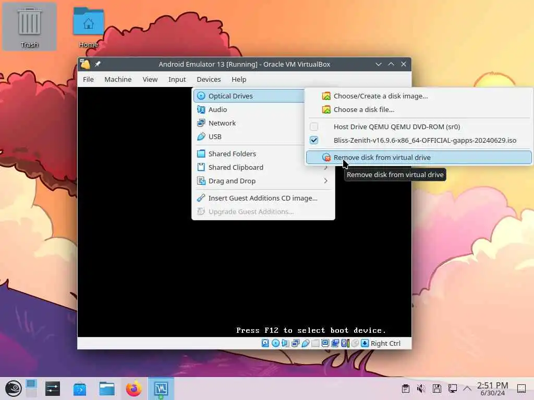Screen dimensions: 534x400
Task: Click the Right Ctrl host key label
Action: [385, 344]
